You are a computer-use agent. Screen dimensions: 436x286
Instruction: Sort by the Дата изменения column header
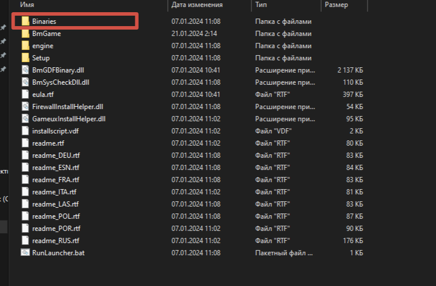[x=197, y=5]
